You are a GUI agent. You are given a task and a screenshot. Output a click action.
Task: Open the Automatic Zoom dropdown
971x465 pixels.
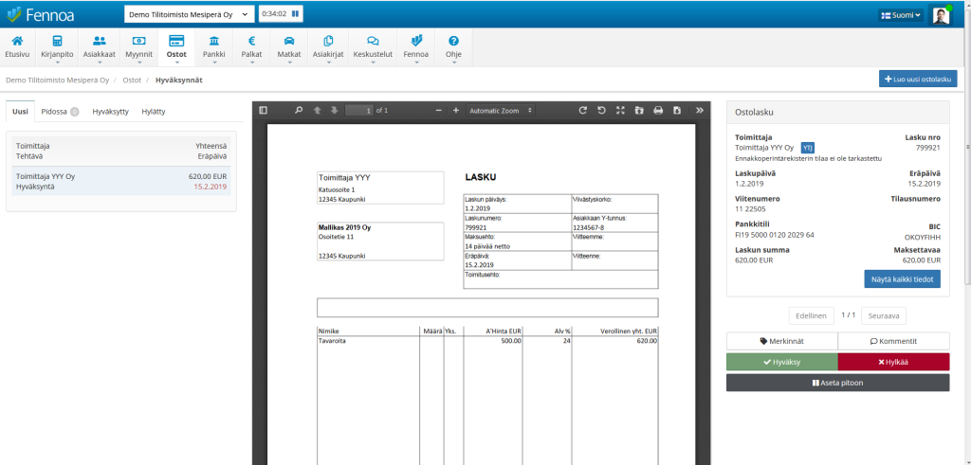point(499,111)
